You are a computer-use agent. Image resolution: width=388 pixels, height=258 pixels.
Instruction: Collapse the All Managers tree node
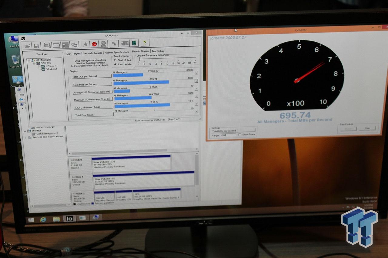[28, 60]
